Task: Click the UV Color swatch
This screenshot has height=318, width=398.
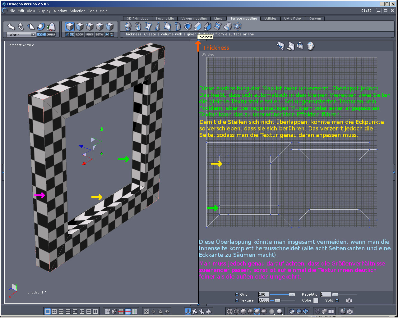Action: [316, 300]
